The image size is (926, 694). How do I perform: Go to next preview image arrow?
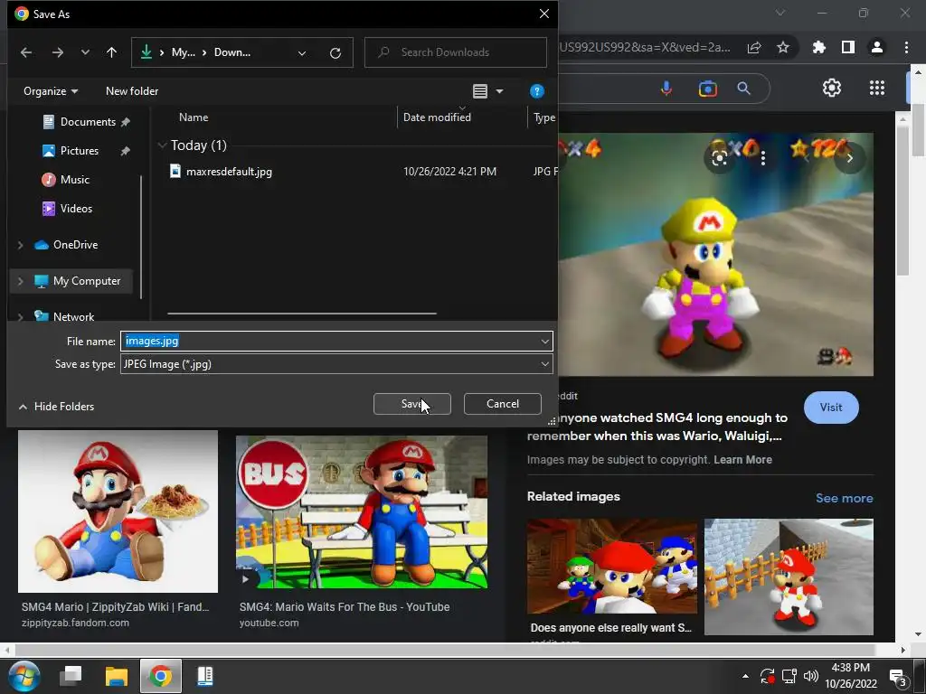pyautogui.click(x=850, y=157)
